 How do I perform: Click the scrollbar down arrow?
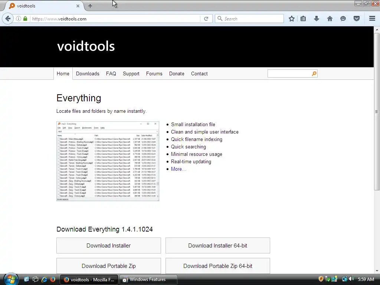[x=377, y=271]
